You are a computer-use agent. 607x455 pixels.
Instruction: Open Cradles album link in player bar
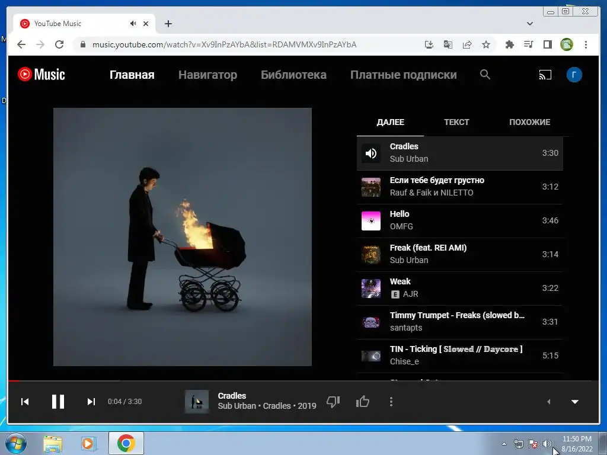click(x=277, y=406)
